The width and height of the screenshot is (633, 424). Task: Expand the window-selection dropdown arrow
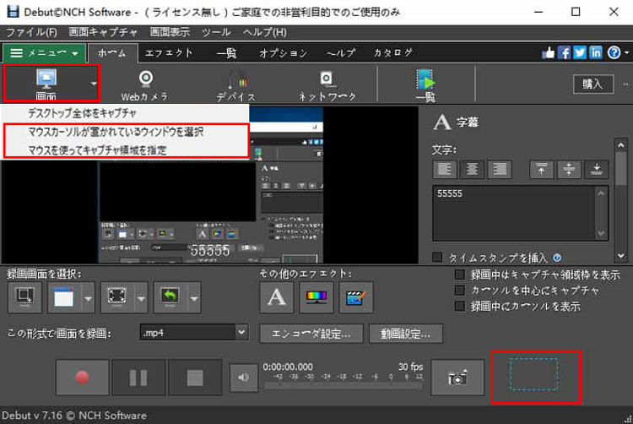[88, 298]
